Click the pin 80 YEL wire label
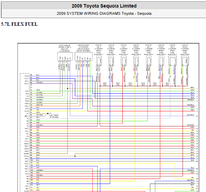Viewport: 206px width, 192px height. (x=38, y=110)
